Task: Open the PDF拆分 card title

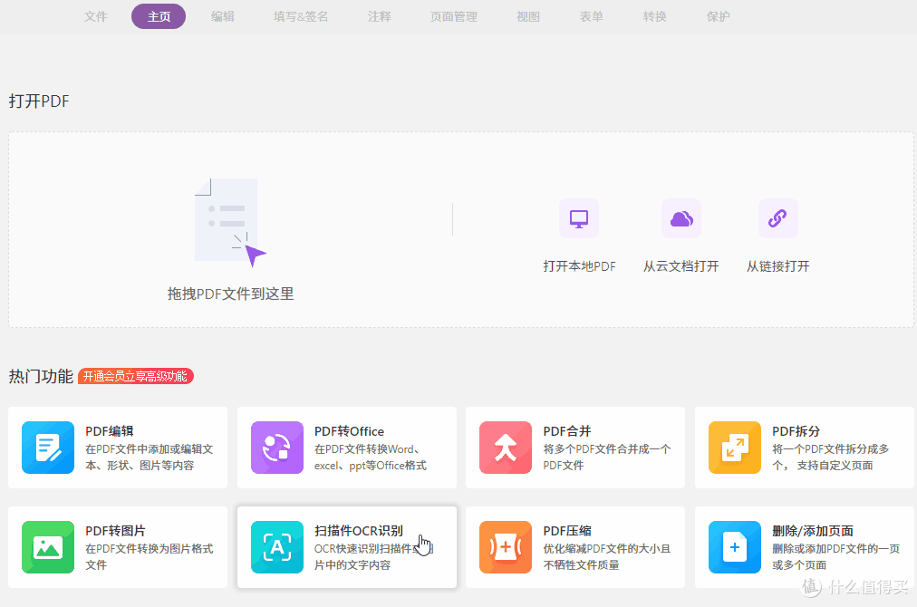Action: pyautogui.click(x=796, y=431)
